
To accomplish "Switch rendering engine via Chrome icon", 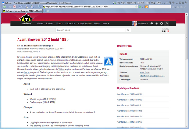I will [x=137, y=7].
